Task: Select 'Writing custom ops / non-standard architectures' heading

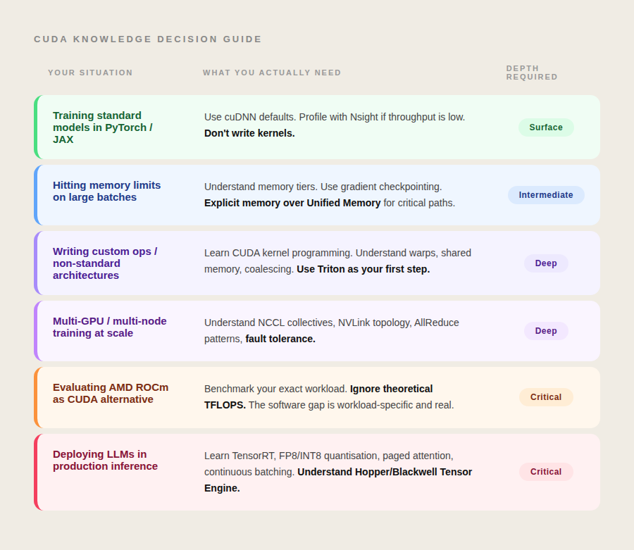Action: tap(105, 263)
